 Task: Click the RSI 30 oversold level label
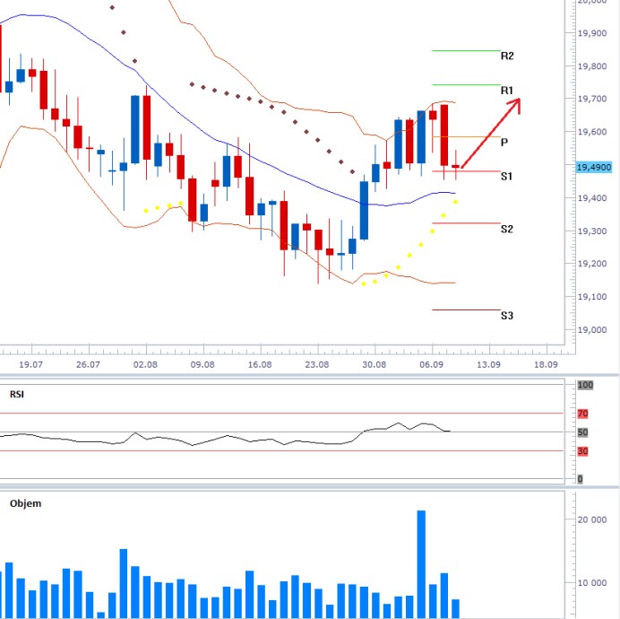pos(581,451)
